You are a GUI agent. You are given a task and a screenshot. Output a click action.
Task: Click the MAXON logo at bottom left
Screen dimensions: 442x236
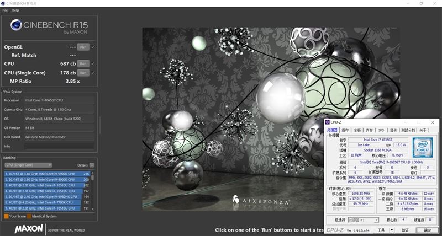[x=29, y=228]
